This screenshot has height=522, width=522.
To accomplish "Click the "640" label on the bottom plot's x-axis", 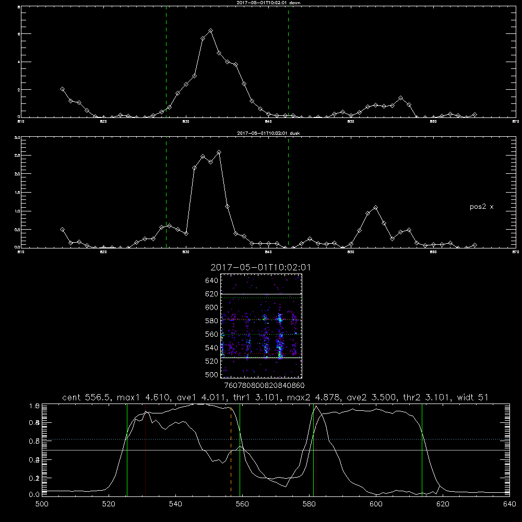I will point(509,504).
